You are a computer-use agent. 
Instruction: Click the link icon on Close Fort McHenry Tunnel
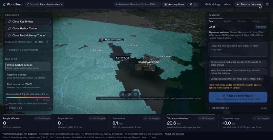click(x=9, y=35)
